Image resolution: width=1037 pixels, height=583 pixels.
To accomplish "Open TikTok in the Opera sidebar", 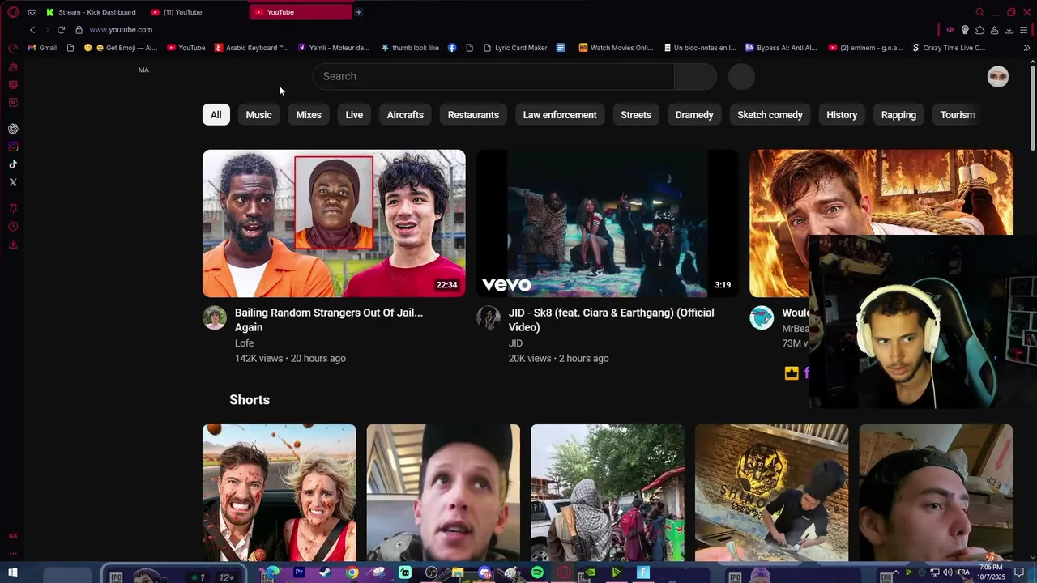I will pos(13,164).
